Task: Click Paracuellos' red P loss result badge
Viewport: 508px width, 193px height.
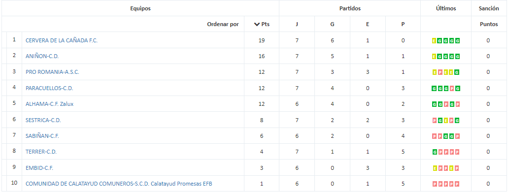Action: (452, 89)
